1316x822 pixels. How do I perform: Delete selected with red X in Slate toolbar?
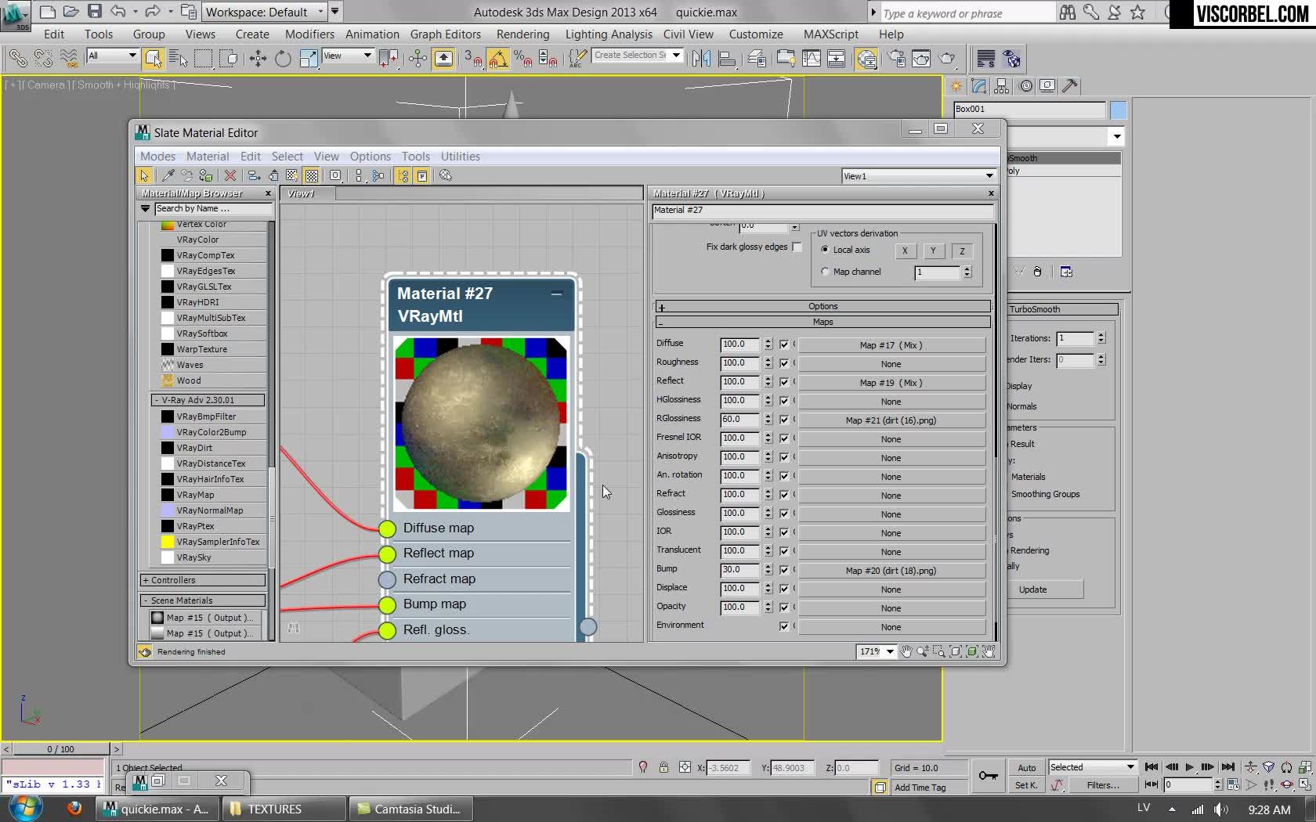230,176
